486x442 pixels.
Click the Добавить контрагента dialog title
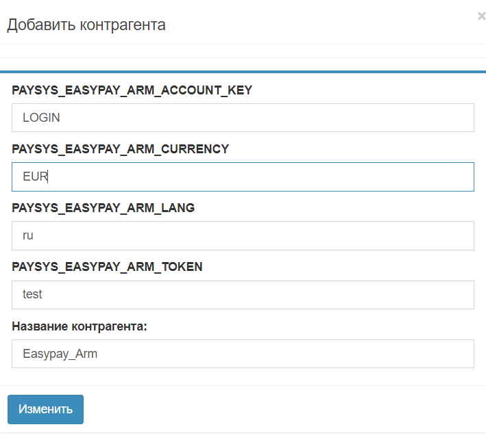click(86, 25)
